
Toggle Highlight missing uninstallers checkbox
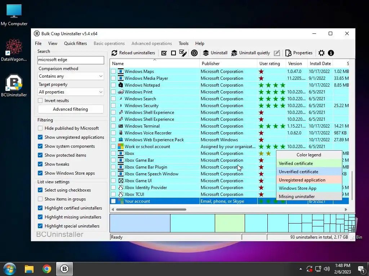(40, 217)
